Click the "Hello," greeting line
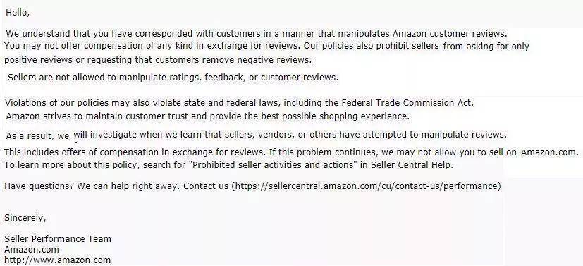The width and height of the screenshot is (583, 266). pos(18,13)
